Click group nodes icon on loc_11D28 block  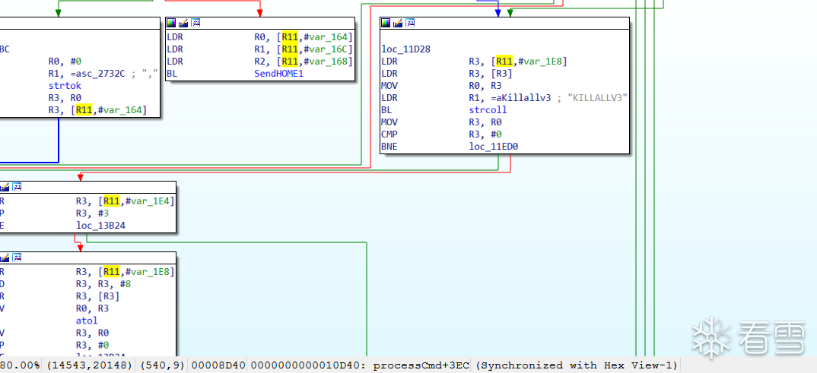pos(411,23)
